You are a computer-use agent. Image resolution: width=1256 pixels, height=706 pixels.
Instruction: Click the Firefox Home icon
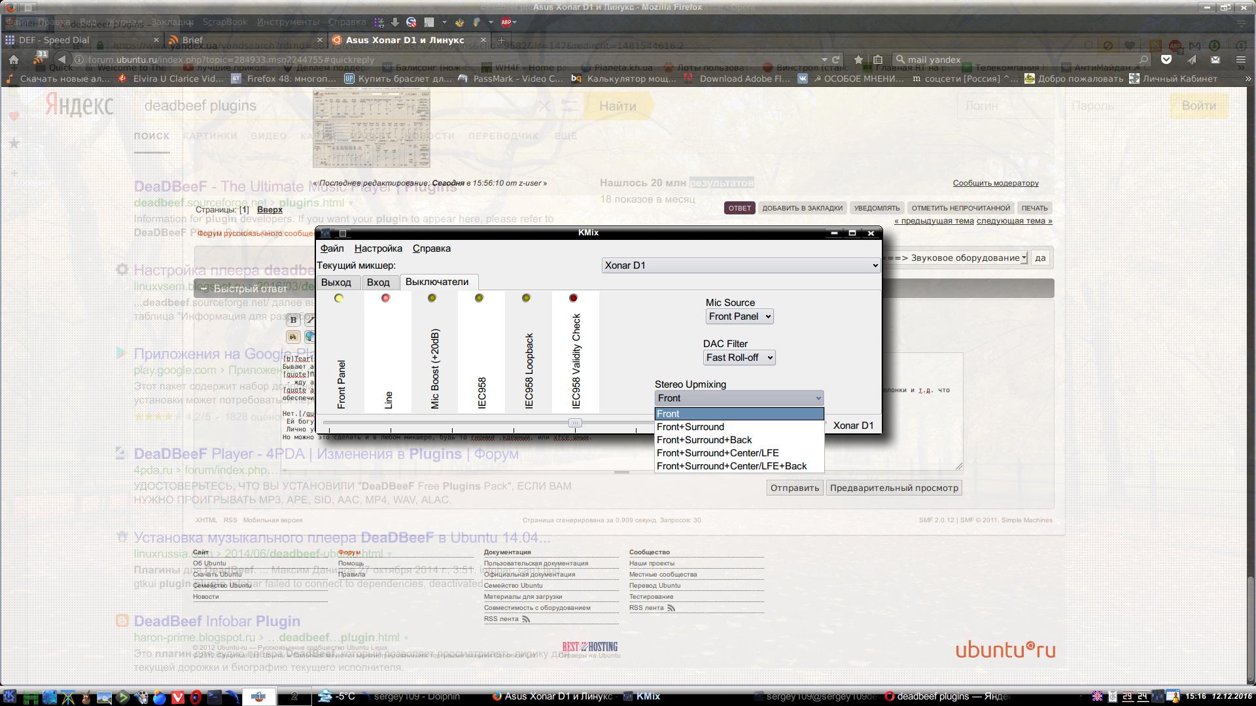click(x=14, y=59)
